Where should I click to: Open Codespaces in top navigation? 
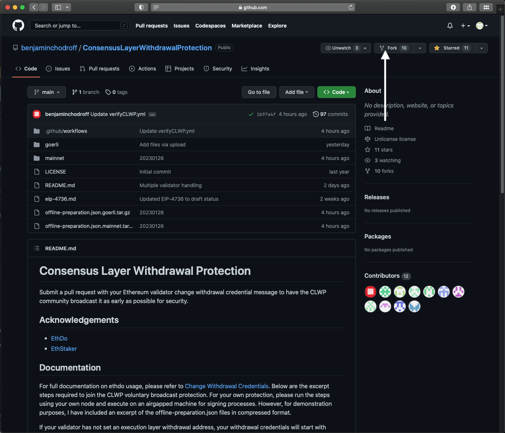210,26
